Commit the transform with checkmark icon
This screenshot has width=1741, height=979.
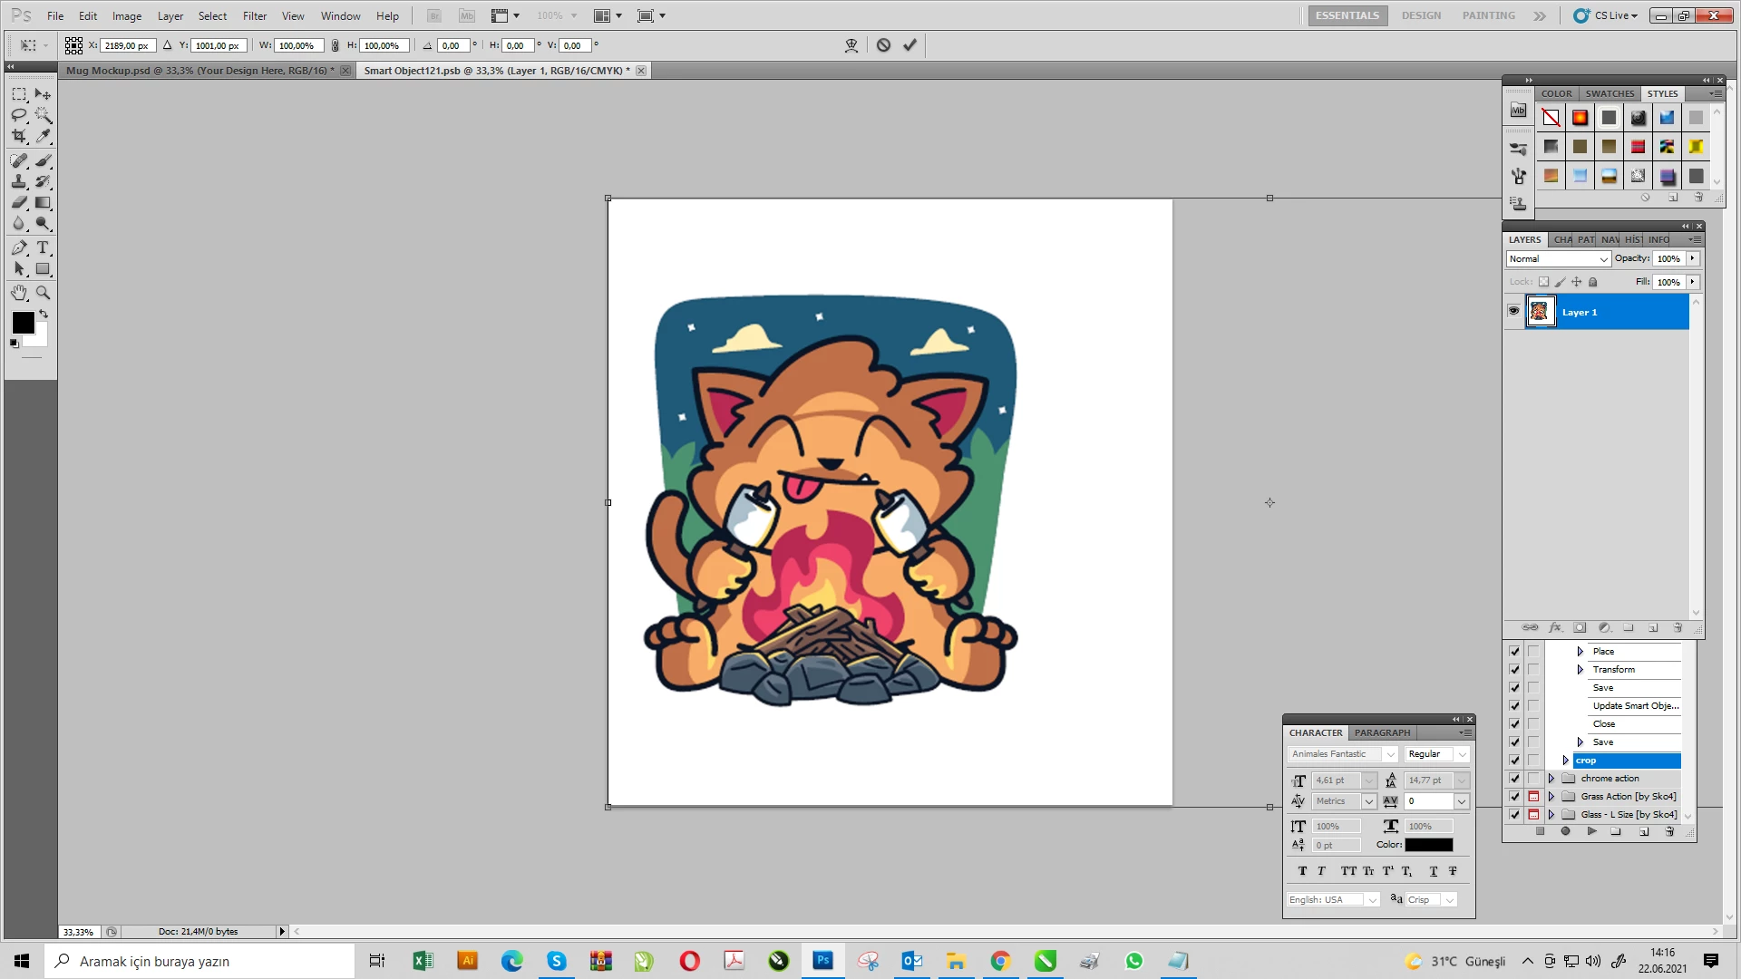coord(909,45)
